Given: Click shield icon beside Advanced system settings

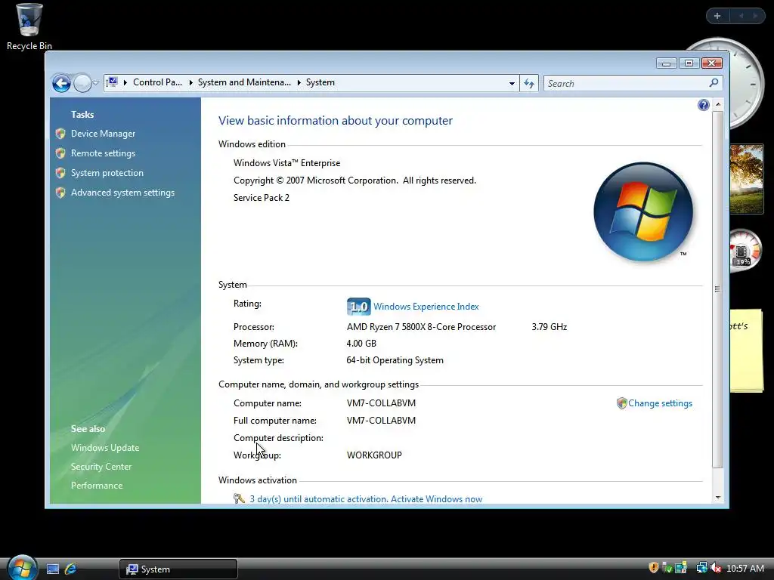Looking at the screenshot, I should [x=60, y=193].
